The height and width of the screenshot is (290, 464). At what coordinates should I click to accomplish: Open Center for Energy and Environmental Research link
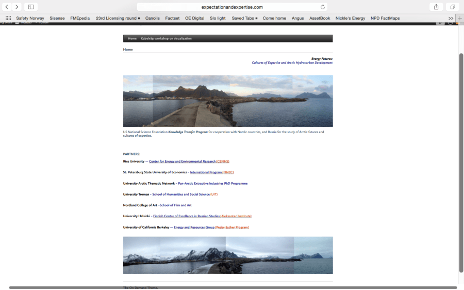click(x=182, y=162)
